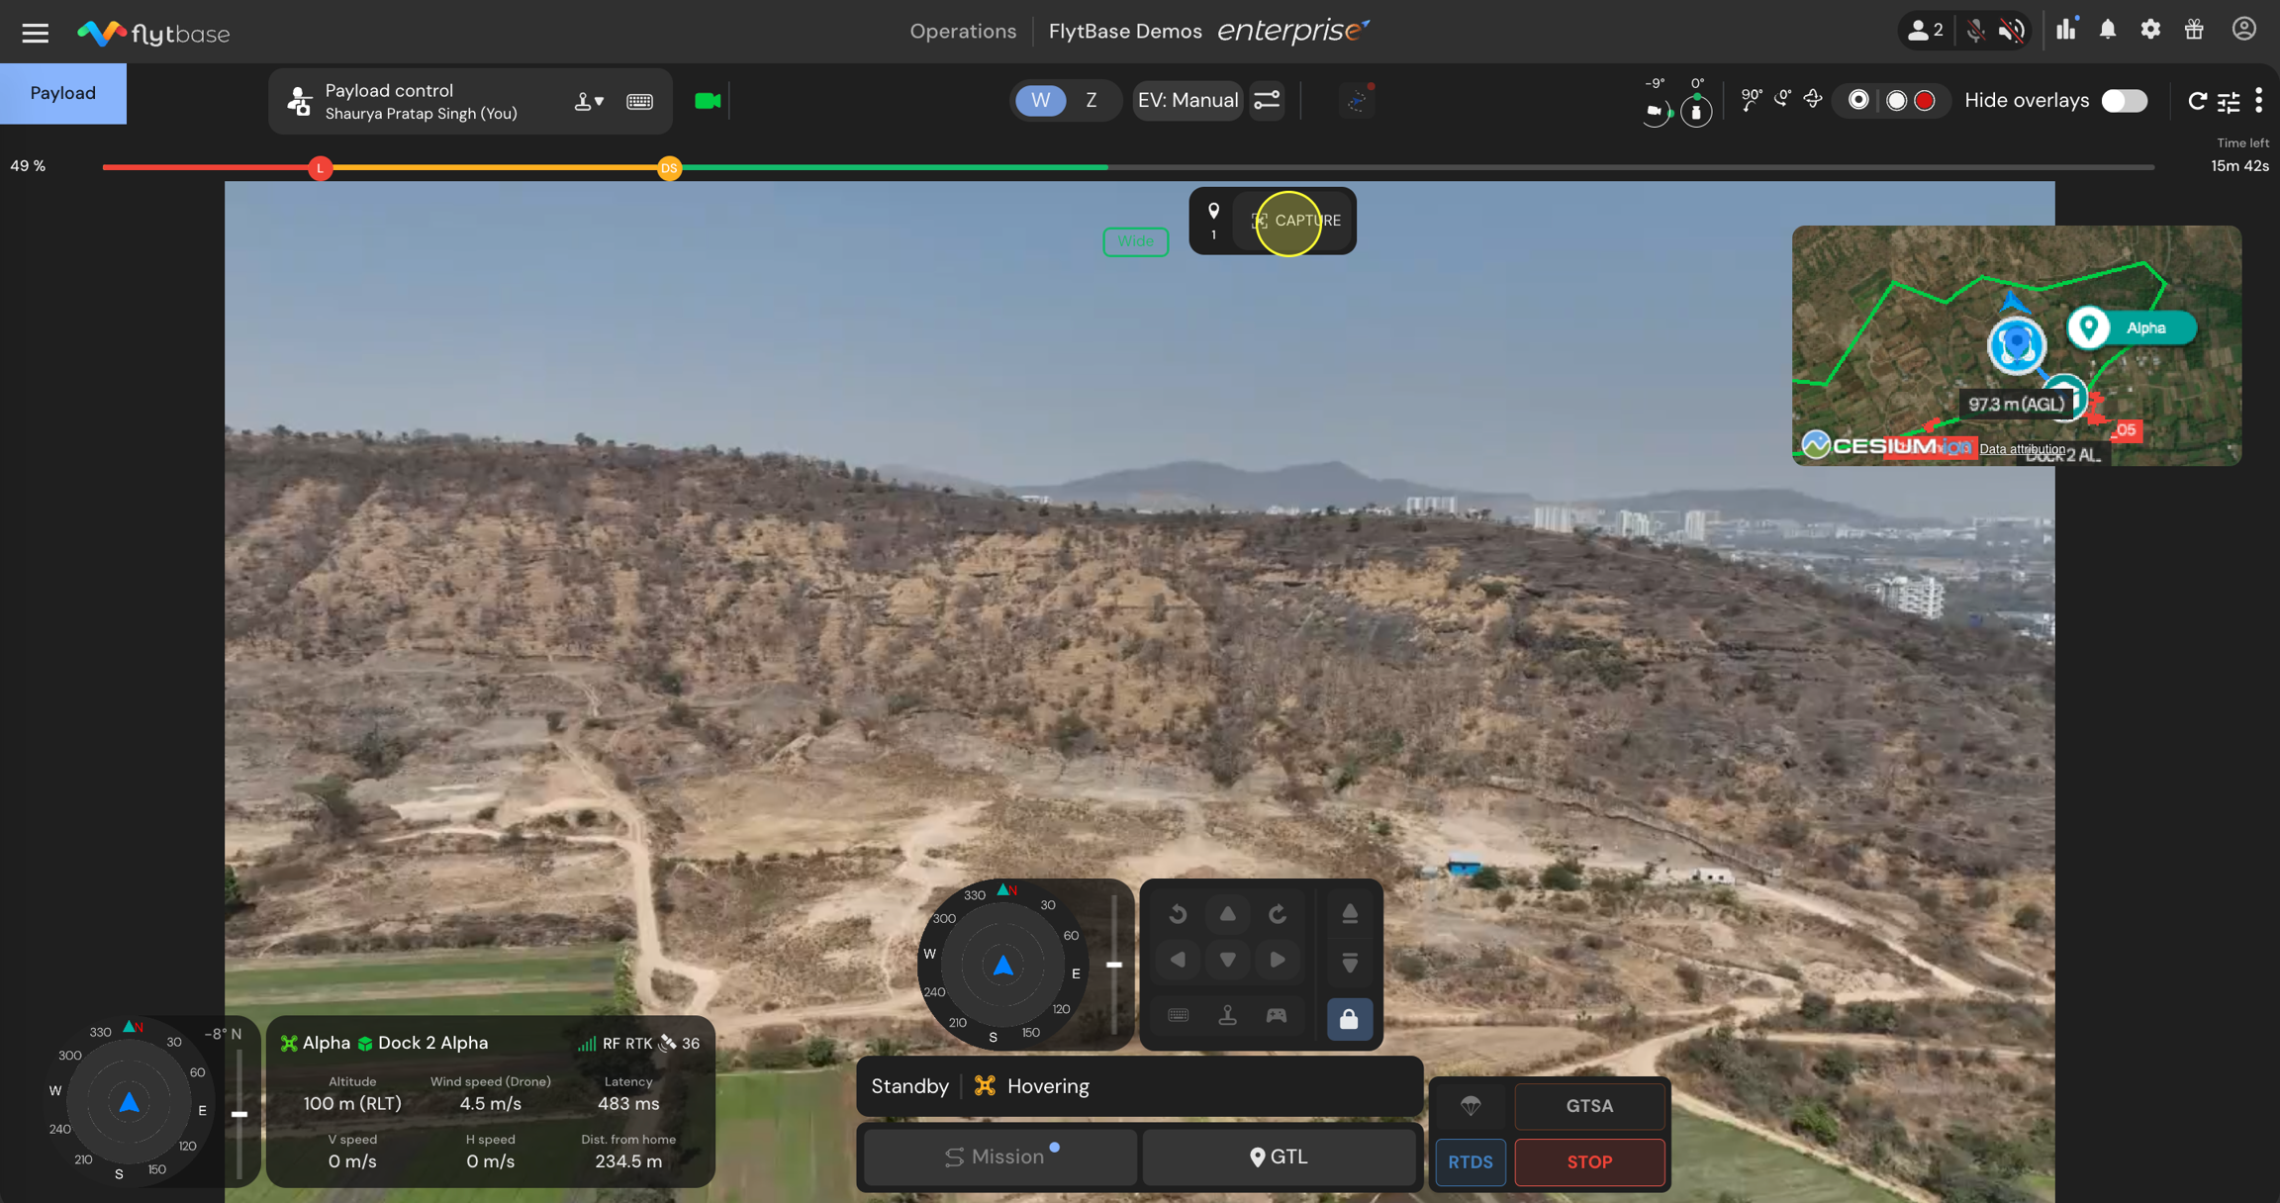This screenshot has height=1203, width=2280.
Task: Click the control lock icon
Action: click(x=1349, y=1018)
